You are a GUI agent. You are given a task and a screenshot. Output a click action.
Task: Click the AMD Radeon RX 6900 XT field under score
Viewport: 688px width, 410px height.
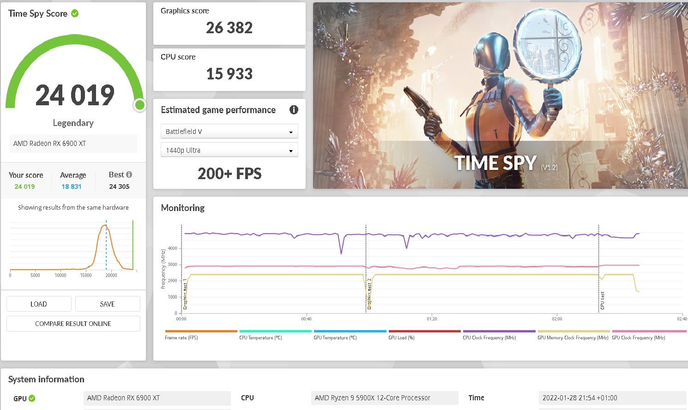click(73, 144)
